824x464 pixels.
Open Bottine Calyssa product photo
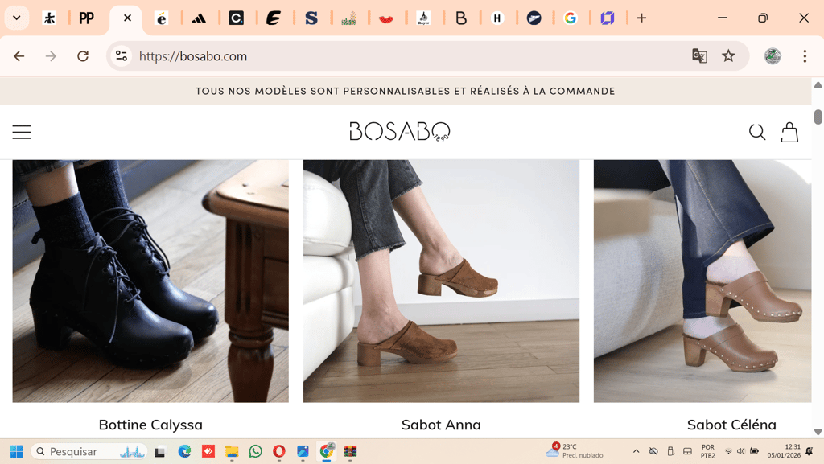click(x=150, y=281)
